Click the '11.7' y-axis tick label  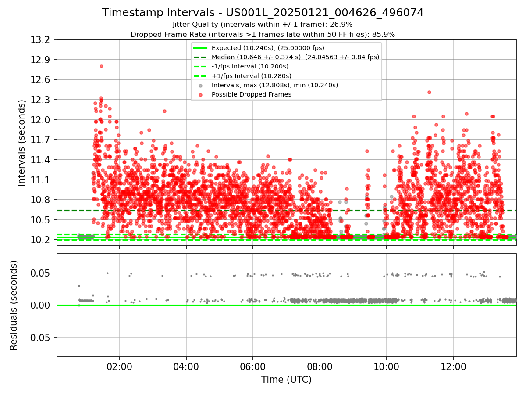click(41, 140)
